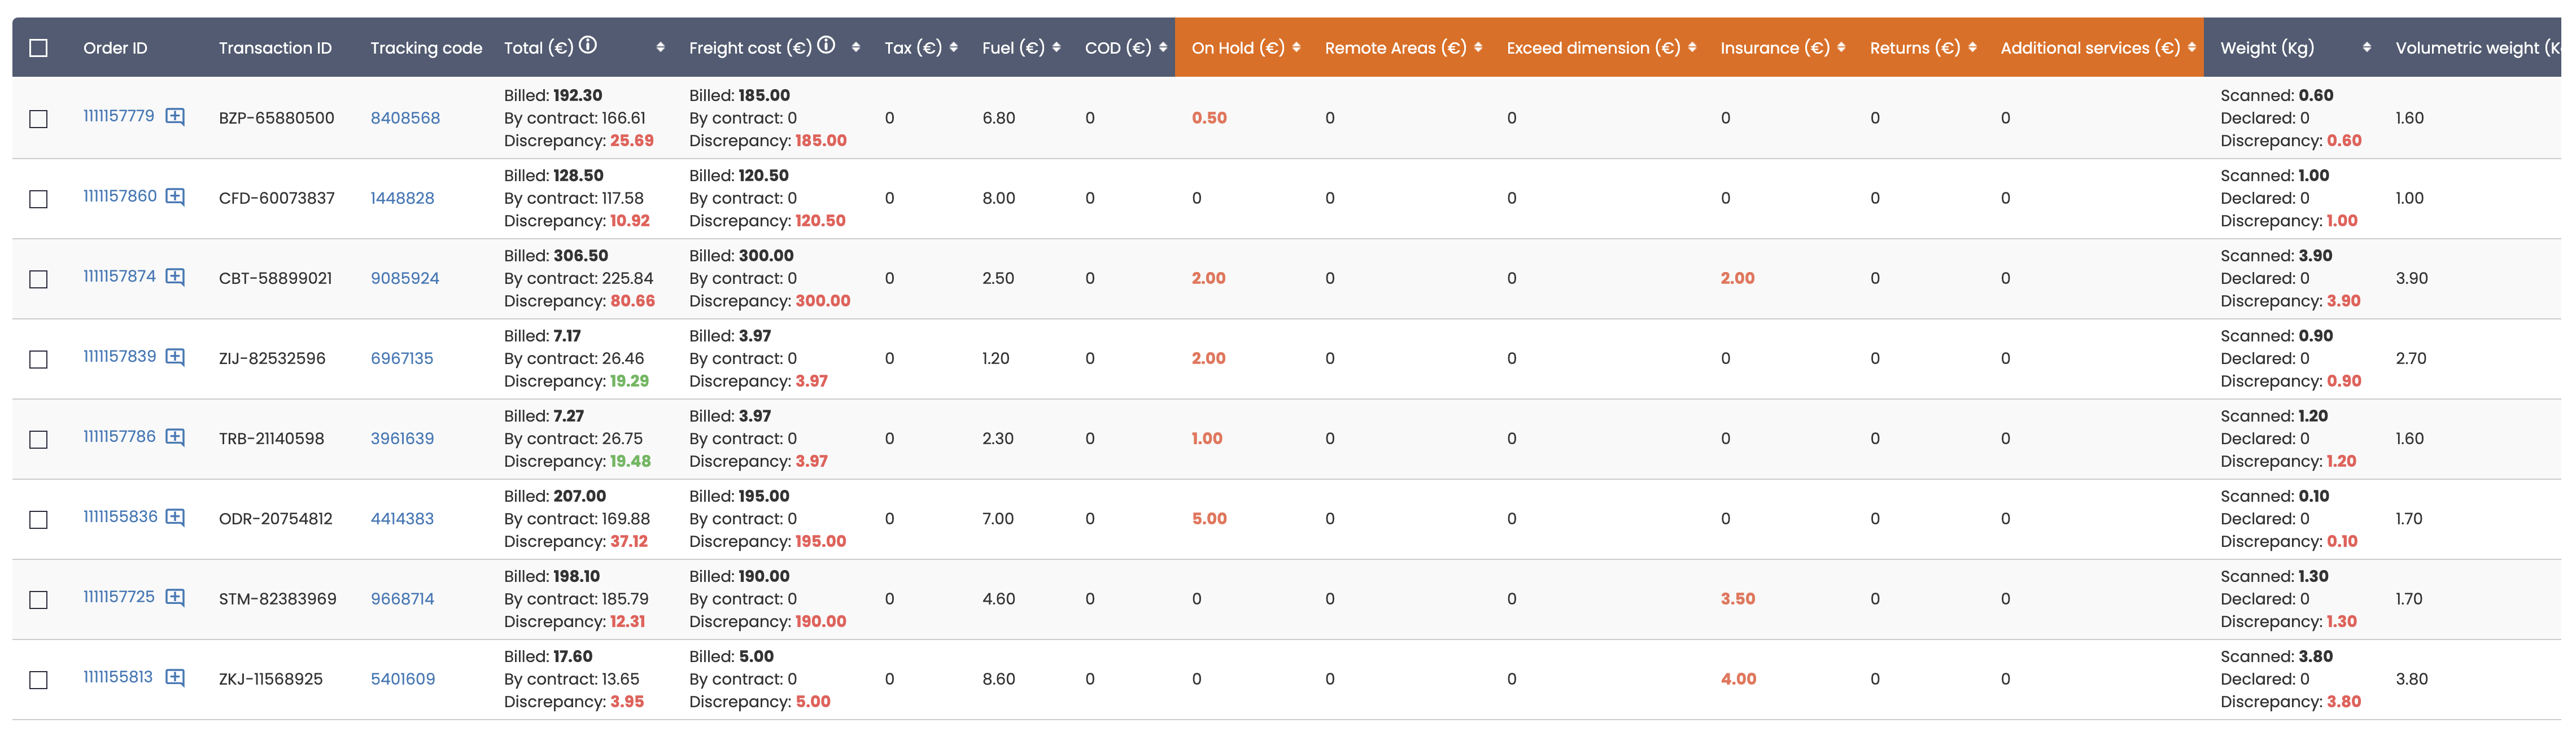Viewport: 2576px width, 736px height.
Task: Expand details icon for order 1111157874
Action: click(175, 276)
